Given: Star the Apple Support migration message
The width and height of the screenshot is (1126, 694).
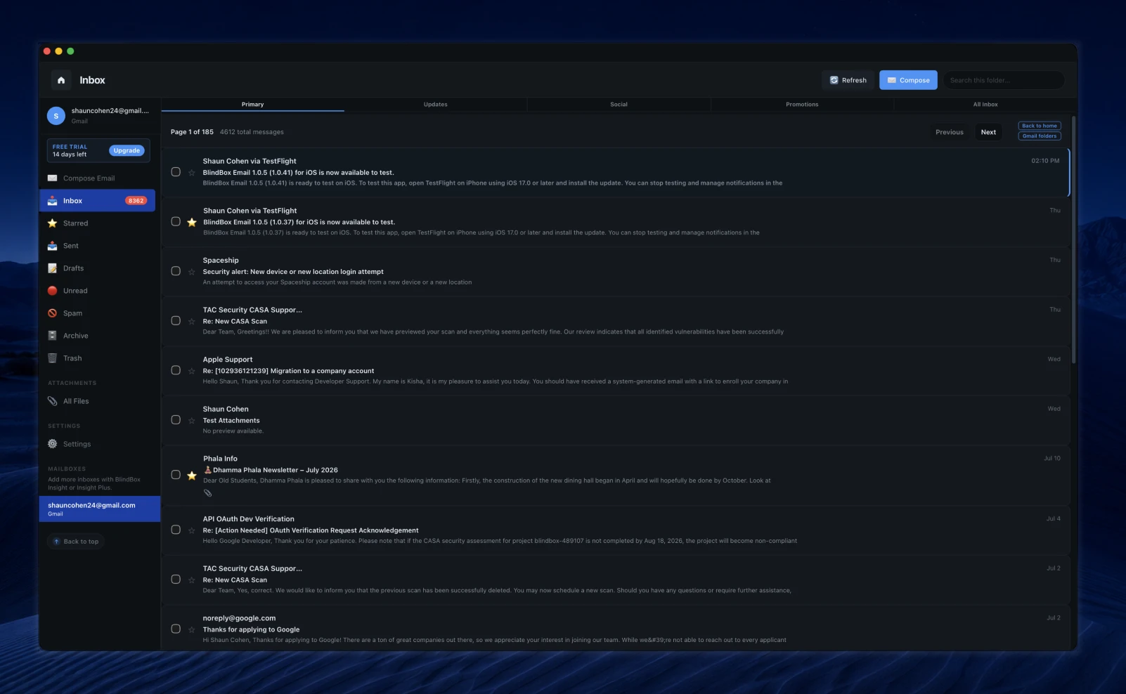Looking at the screenshot, I should 191,371.
